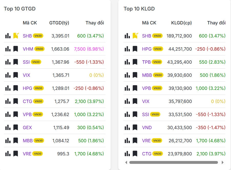Open chart icon for VND row
The height and width of the screenshot is (170, 231).
pyautogui.click(x=127, y=128)
